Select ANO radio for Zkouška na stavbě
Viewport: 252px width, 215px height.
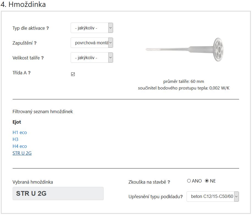click(x=189, y=181)
